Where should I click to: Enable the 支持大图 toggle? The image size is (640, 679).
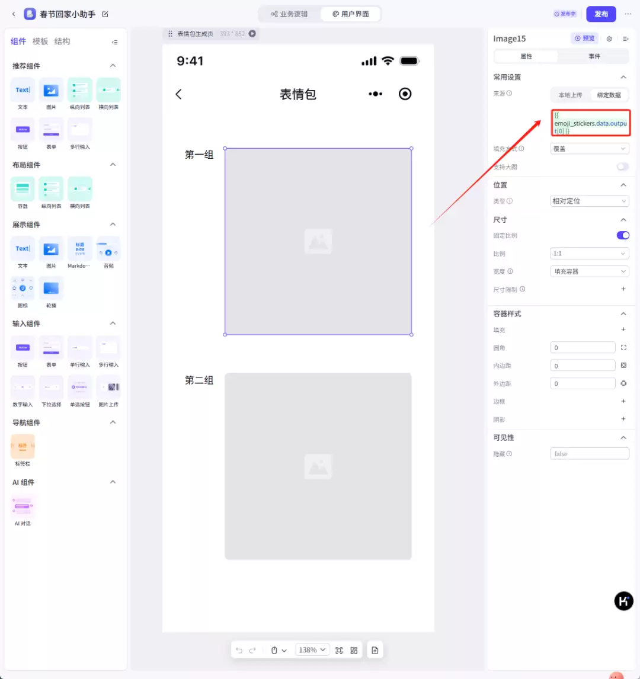click(x=622, y=166)
